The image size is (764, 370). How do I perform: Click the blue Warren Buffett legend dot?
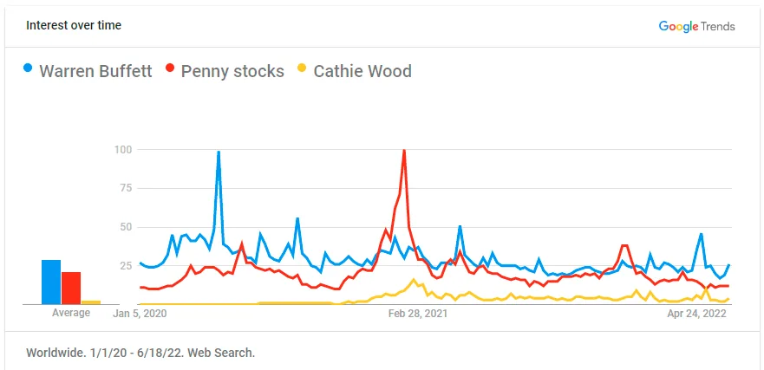click(x=29, y=68)
